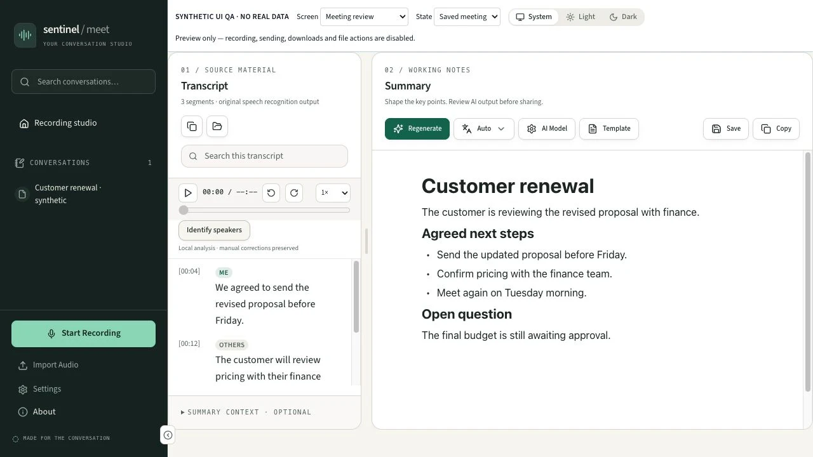Click the Search conversations field
The image size is (813, 457).
point(83,82)
